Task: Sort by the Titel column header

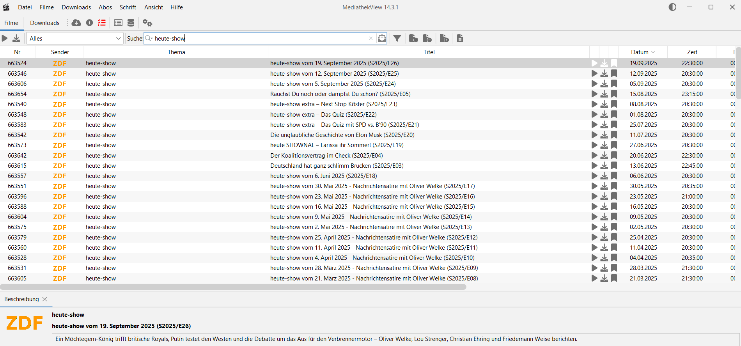Action: coord(429,52)
